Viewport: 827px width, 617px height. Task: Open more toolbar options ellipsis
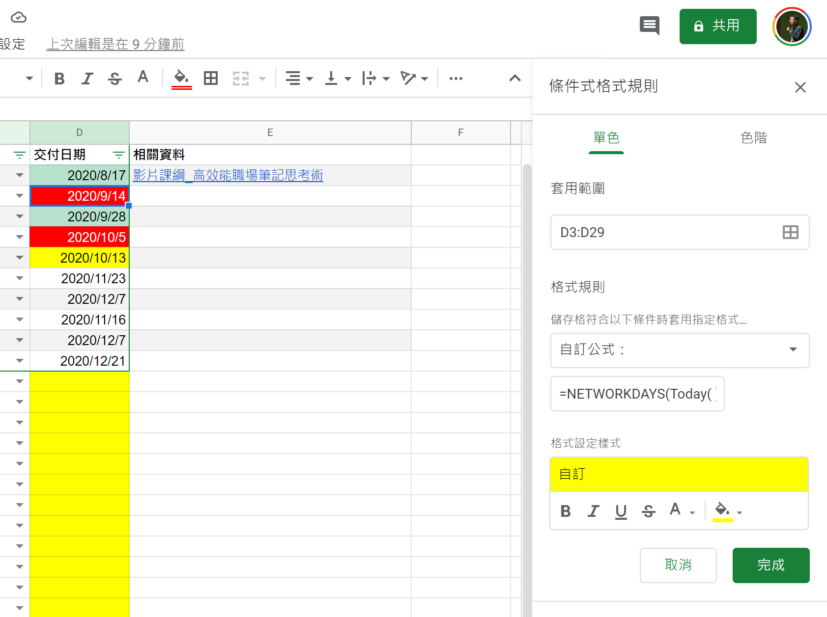click(456, 79)
